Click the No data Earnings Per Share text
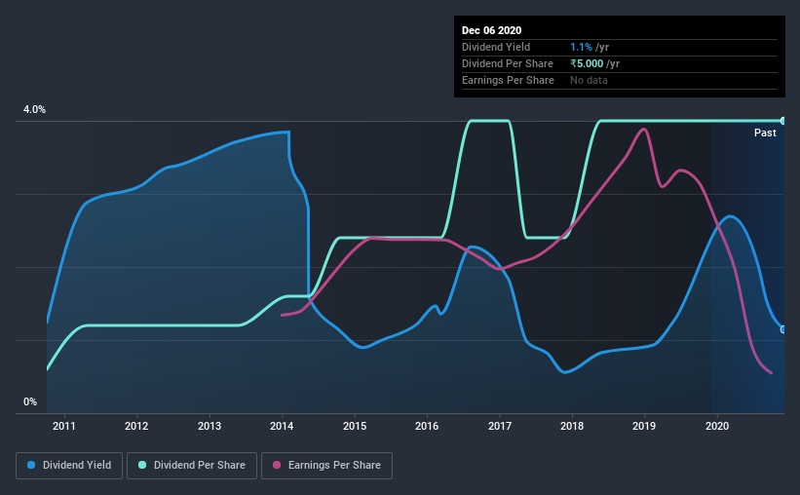800x495 pixels. pyautogui.click(x=589, y=80)
